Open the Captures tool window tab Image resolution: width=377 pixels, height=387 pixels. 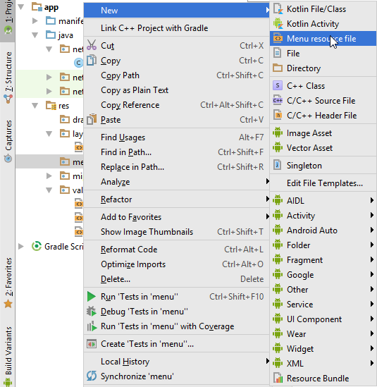pyautogui.click(x=8, y=141)
